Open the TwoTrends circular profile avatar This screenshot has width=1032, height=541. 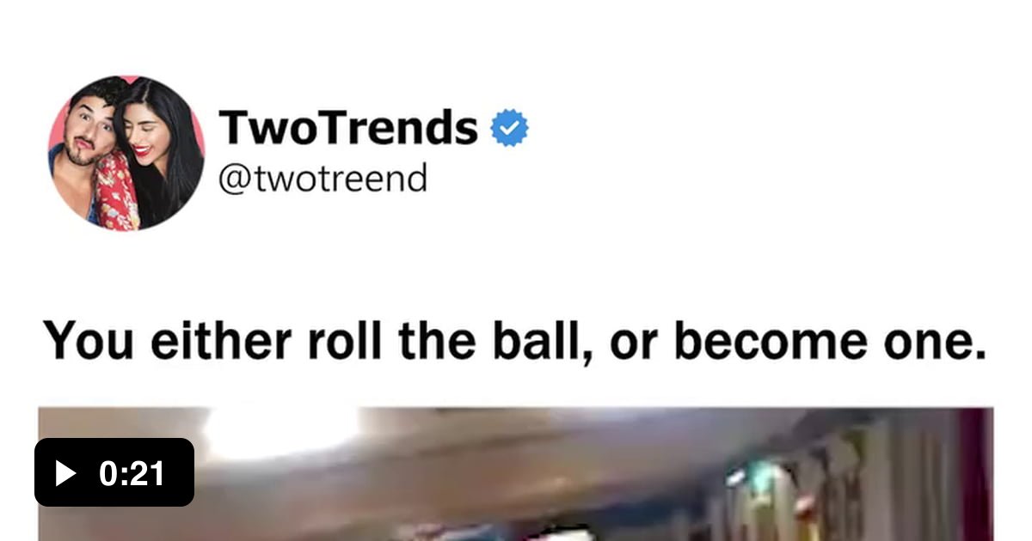click(126, 153)
